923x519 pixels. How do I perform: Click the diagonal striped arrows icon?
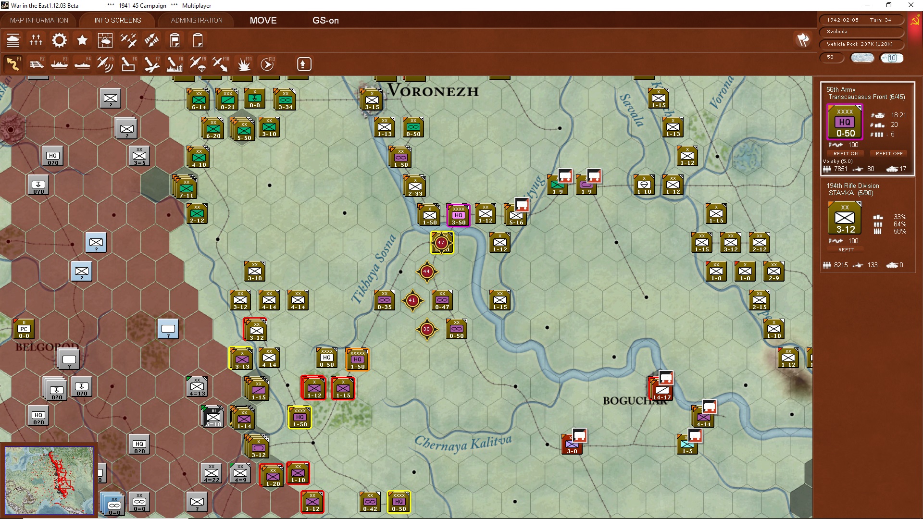[151, 40]
